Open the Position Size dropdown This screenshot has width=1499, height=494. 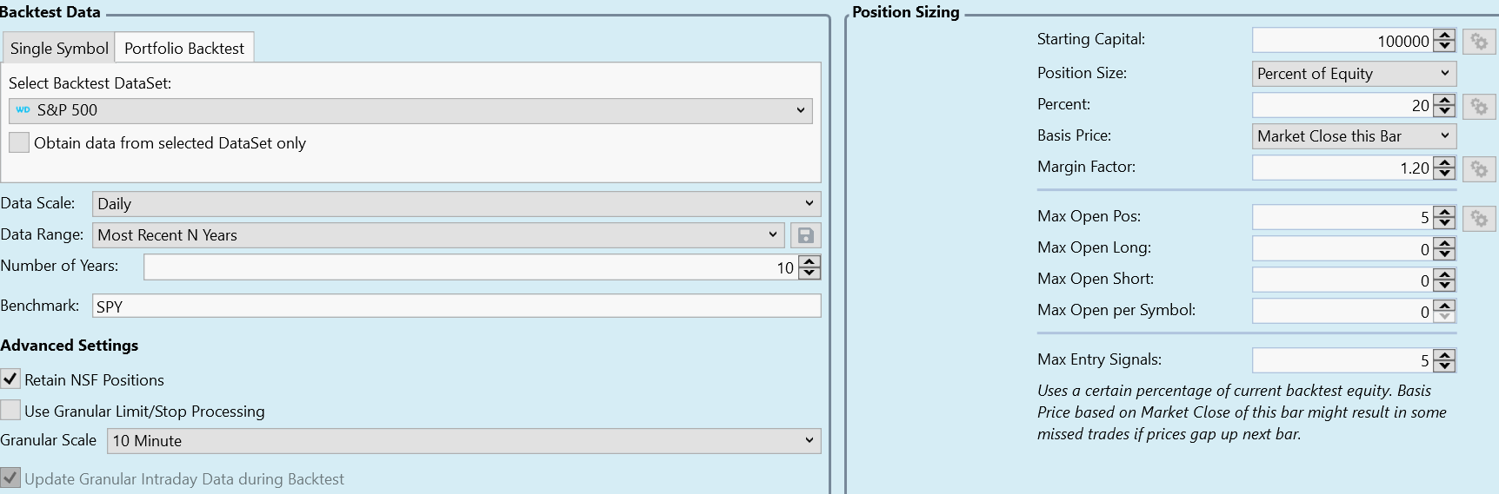[x=1353, y=74]
